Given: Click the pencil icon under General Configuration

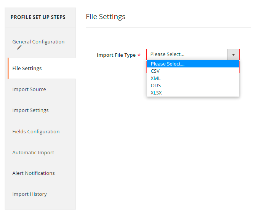Looking at the screenshot, I should coord(19,48).
